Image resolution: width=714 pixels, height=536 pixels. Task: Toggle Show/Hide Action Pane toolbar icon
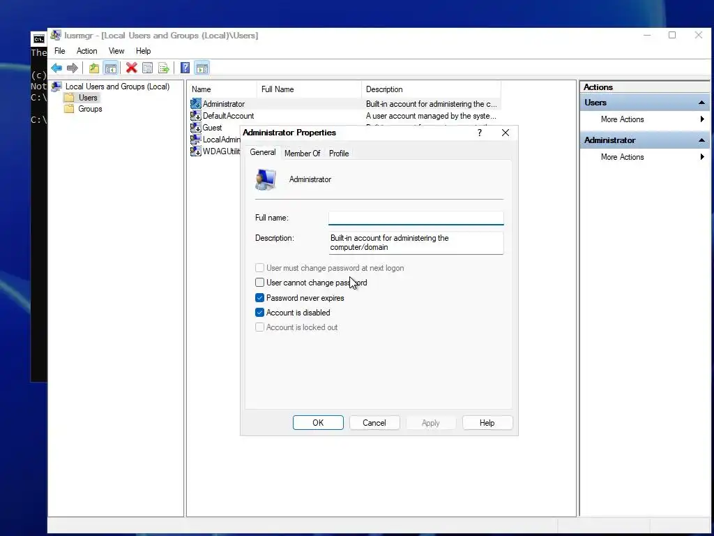[202, 68]
